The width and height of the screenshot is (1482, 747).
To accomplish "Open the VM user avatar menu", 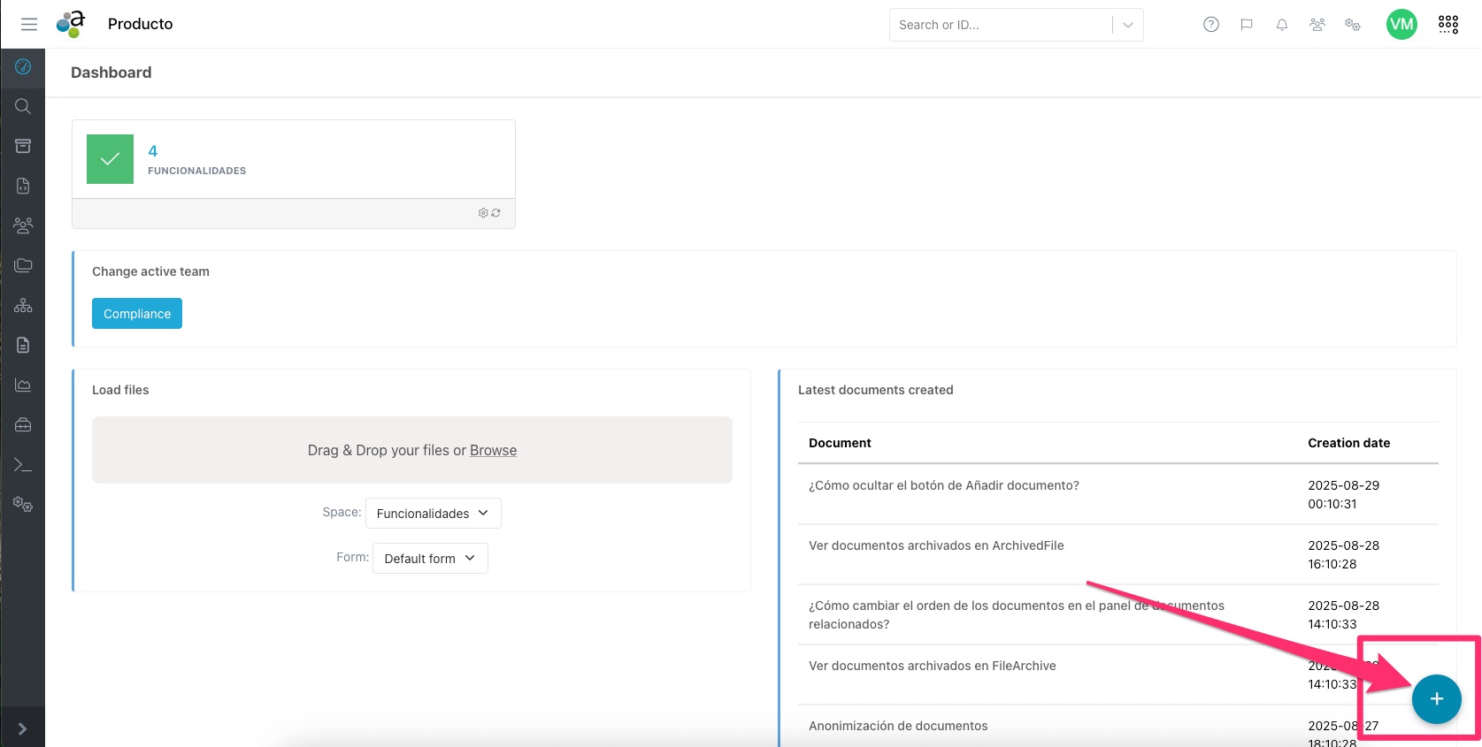I will click(1401, 25).
